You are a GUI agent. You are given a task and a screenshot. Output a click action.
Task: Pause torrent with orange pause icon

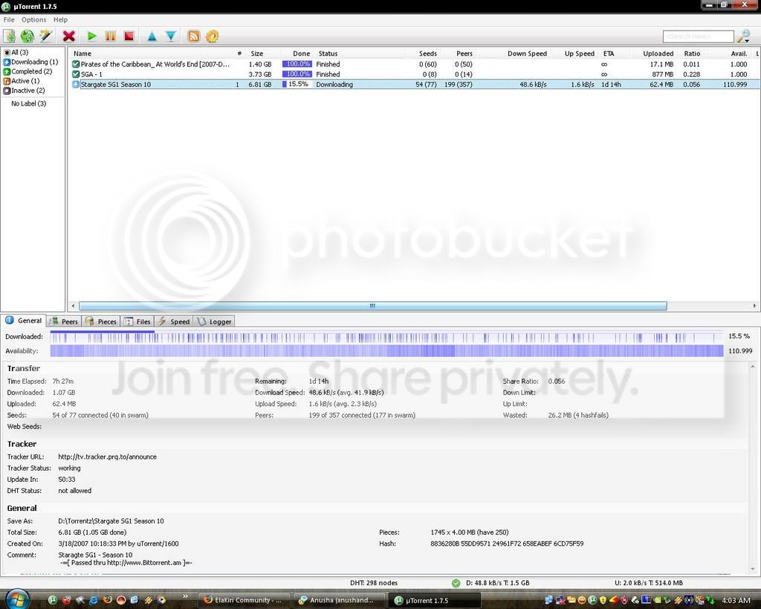coord(111,36)
